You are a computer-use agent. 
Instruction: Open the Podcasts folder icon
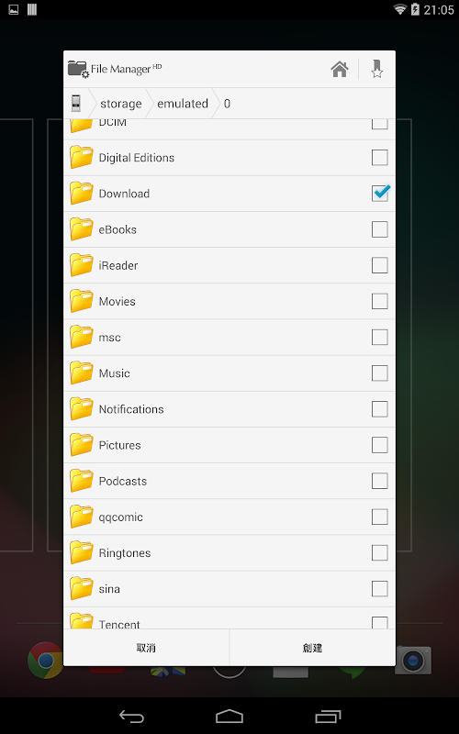click(82, 481)
